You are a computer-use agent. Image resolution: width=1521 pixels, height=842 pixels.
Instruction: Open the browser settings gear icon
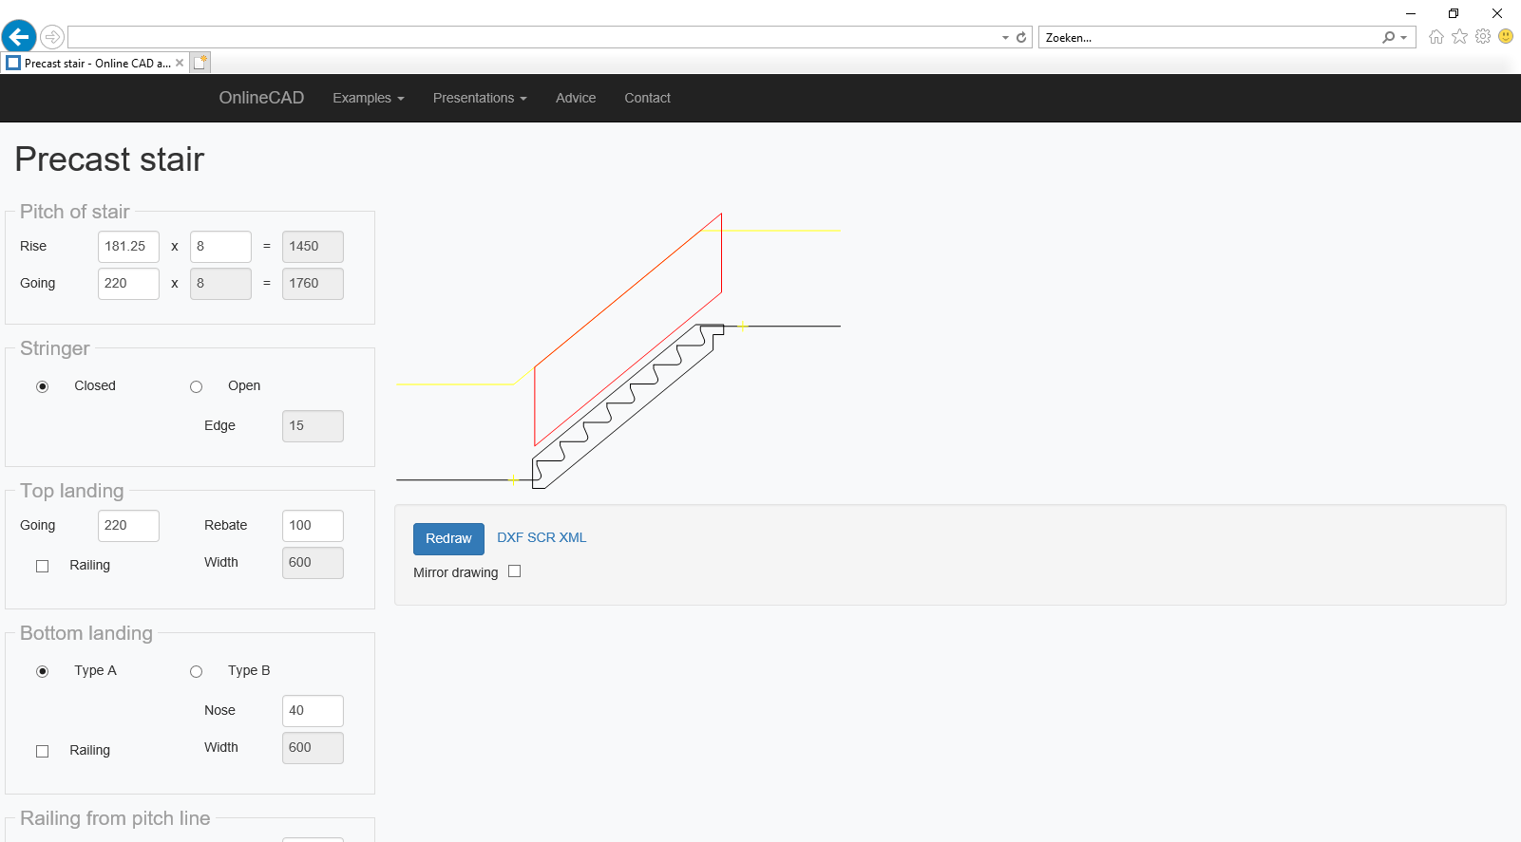(x=1482, y=37)
